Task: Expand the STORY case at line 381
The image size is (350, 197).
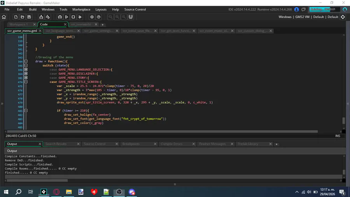Action: coord(26,78)
